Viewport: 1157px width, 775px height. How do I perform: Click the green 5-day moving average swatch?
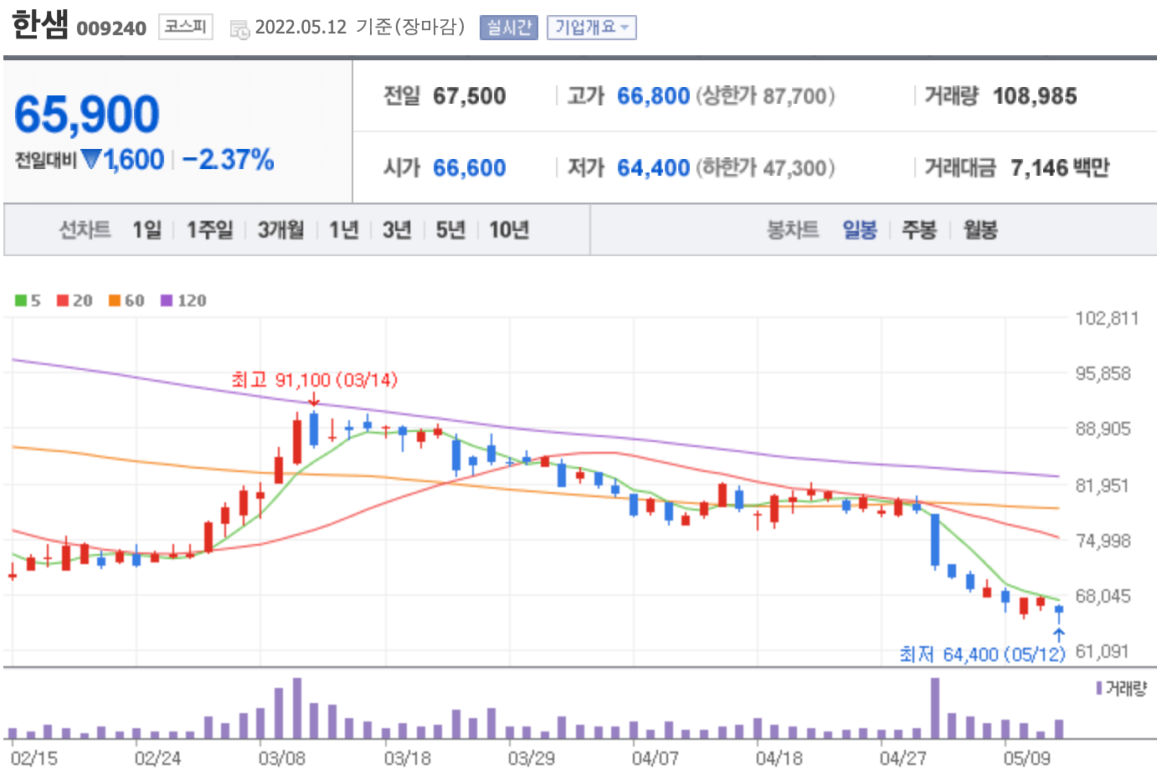coord(21,300)
